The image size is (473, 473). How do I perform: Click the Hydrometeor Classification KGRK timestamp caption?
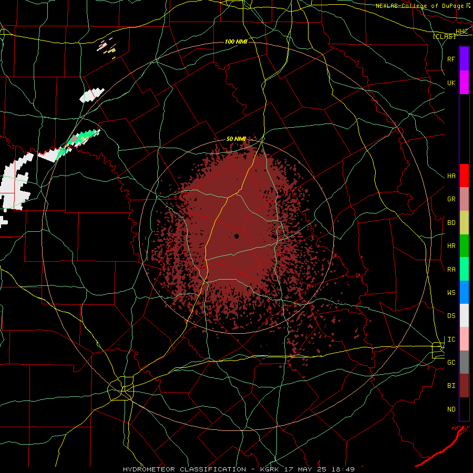coord(239,469)
